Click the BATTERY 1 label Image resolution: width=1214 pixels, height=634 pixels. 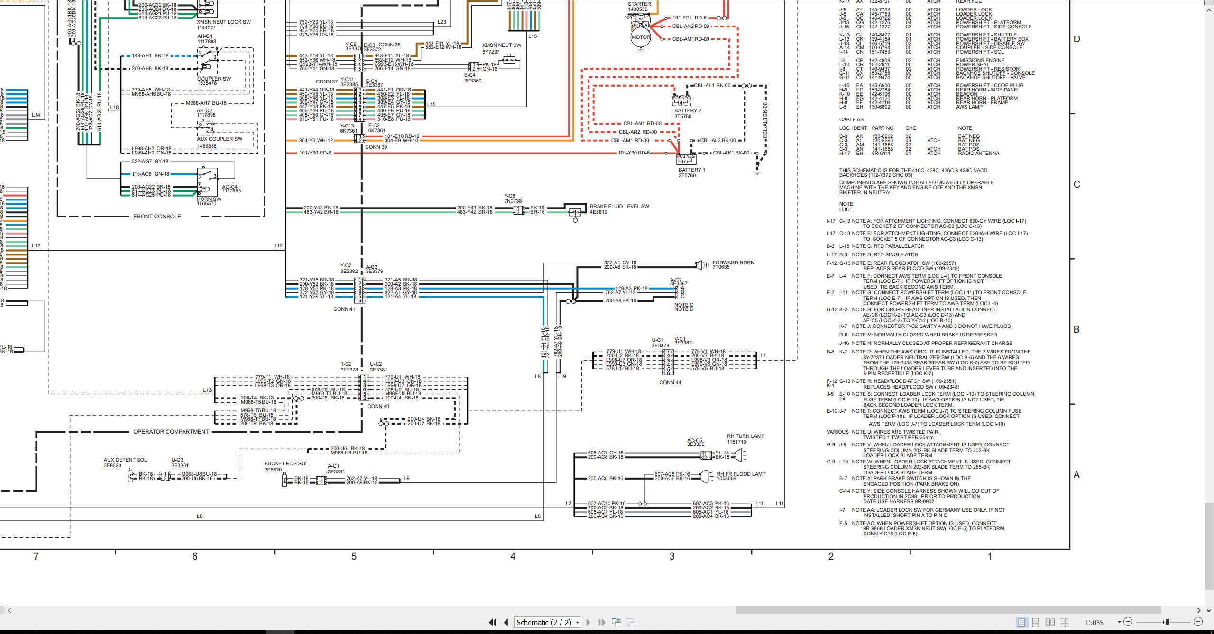pyautogui.click(x=691, y=170)
